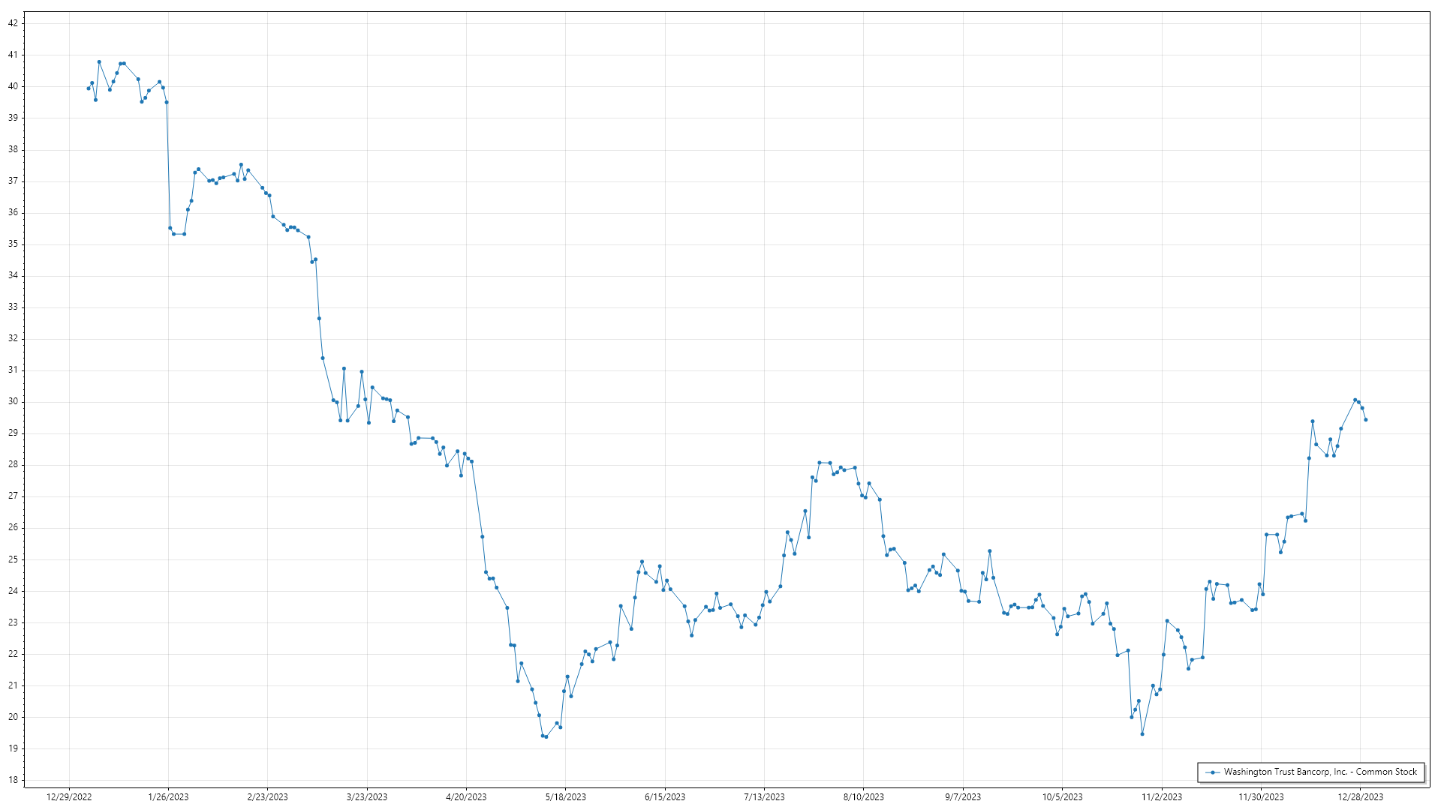Viewport: 1441px width, 810px height.
Task: Click the lowest data point near 11/2/2023
Action: pyautogui.click(x=1142, y=734)
